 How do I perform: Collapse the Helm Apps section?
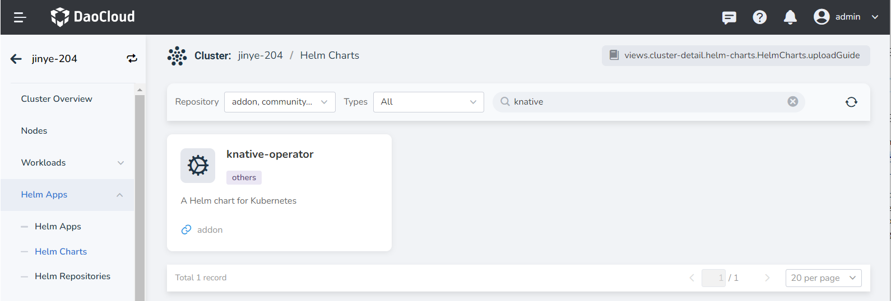point(119,195)
